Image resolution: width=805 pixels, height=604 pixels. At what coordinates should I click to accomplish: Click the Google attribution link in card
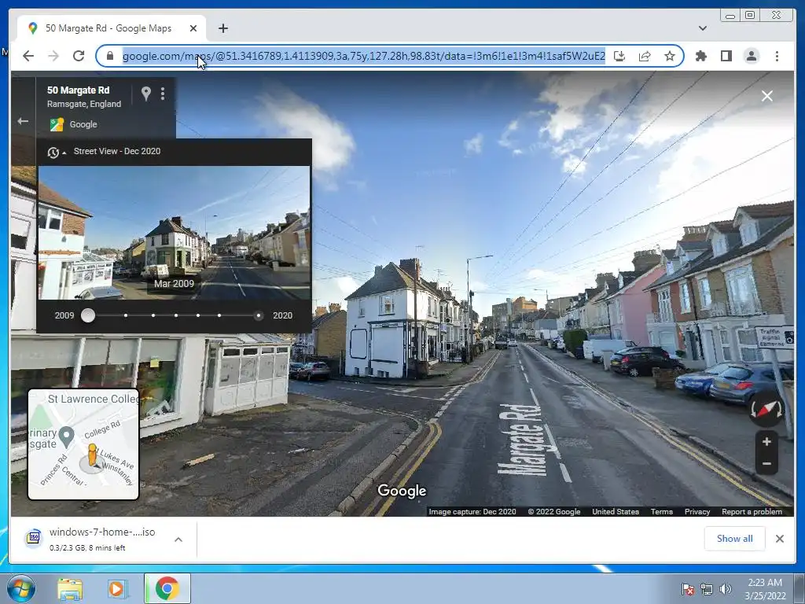point(83,124)
